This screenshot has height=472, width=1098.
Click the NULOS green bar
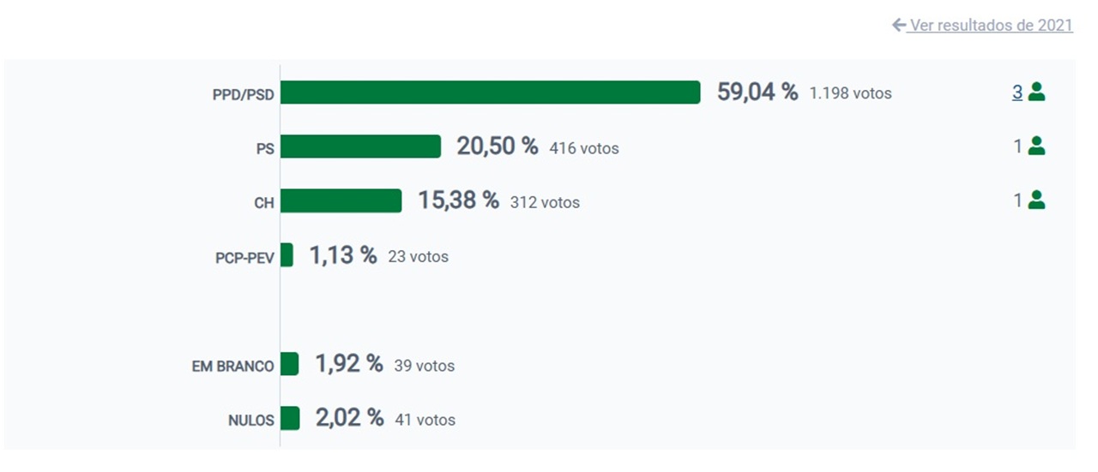[290, 418]
